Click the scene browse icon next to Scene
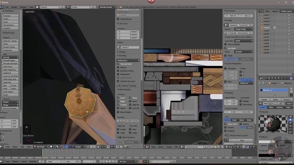The width and height of the screenshot is (294, 165). click(68, 7)
